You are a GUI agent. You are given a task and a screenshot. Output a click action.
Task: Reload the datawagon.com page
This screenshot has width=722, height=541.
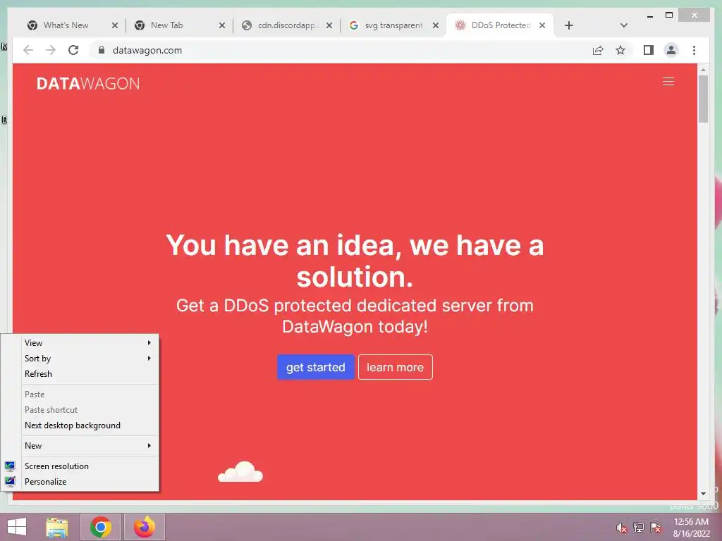[73, 50]
